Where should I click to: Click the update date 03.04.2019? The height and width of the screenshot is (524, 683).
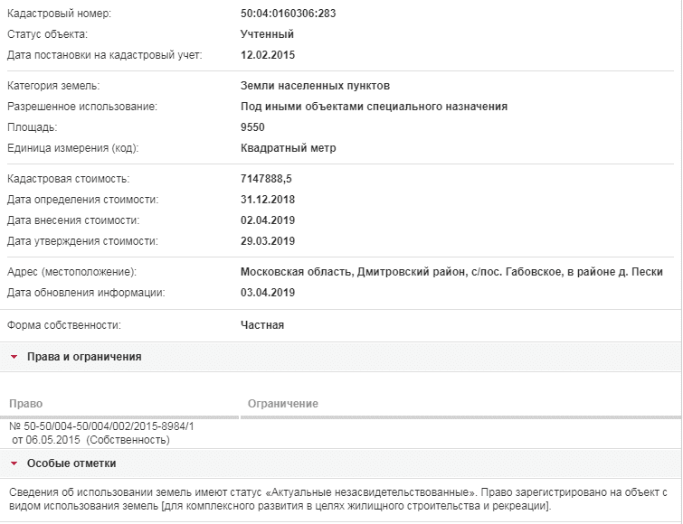click(x=268, y=293)
